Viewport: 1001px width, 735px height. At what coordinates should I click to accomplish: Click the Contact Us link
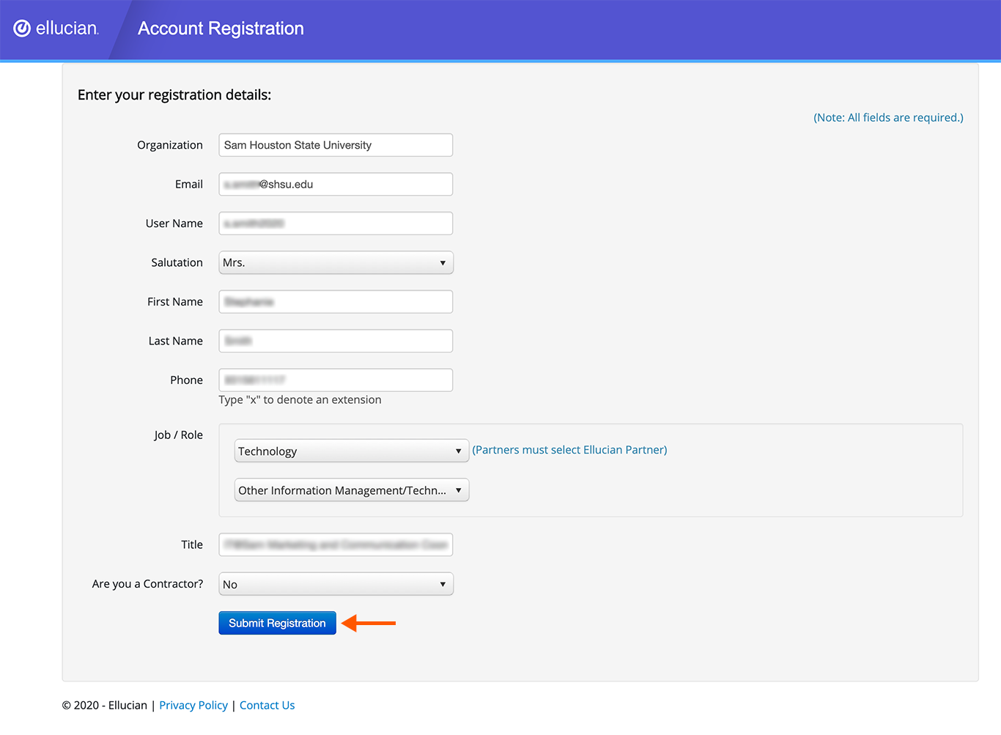[267, 705]
